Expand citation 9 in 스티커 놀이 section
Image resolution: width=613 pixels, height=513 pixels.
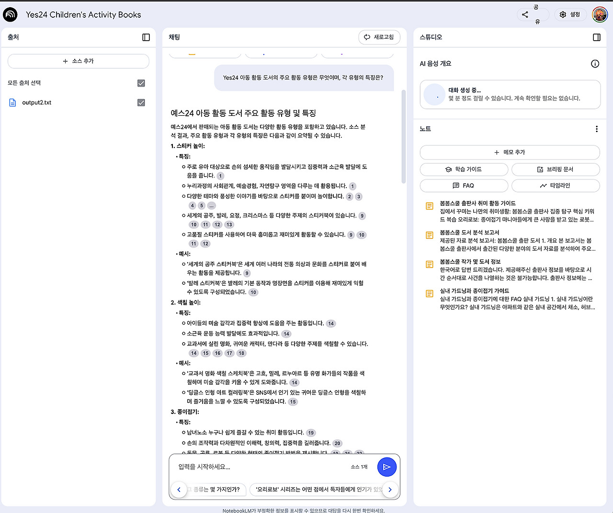point(362,216)
